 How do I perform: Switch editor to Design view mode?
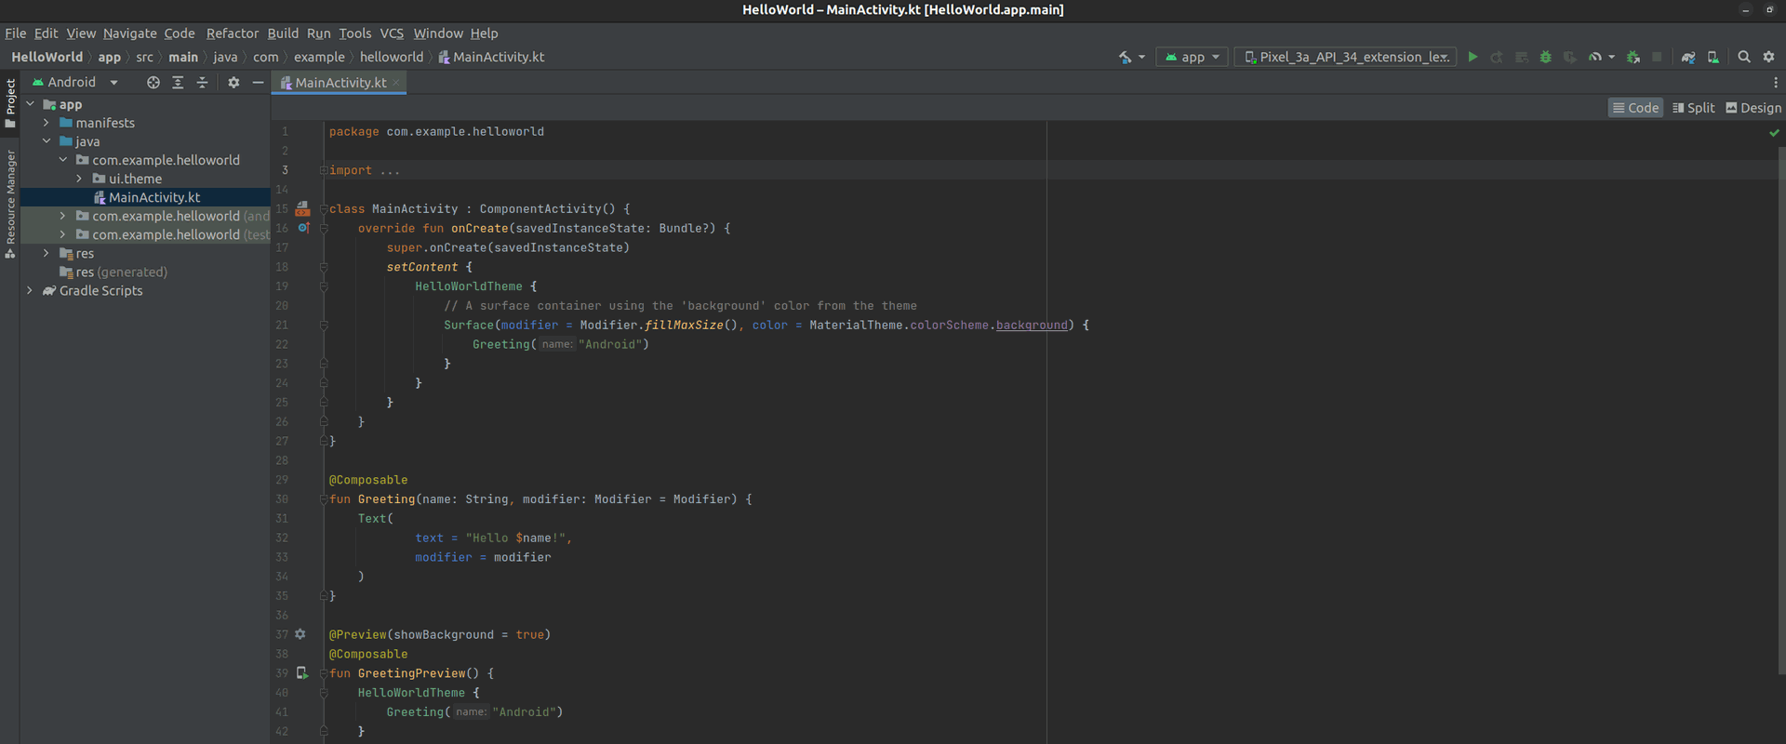(x=1753, y=108)
